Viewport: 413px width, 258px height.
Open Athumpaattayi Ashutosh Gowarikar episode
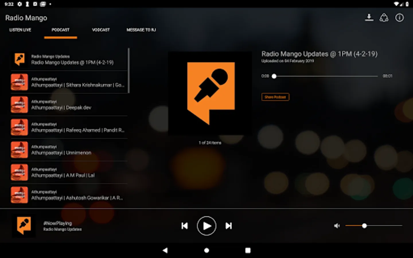coord(69,195)
